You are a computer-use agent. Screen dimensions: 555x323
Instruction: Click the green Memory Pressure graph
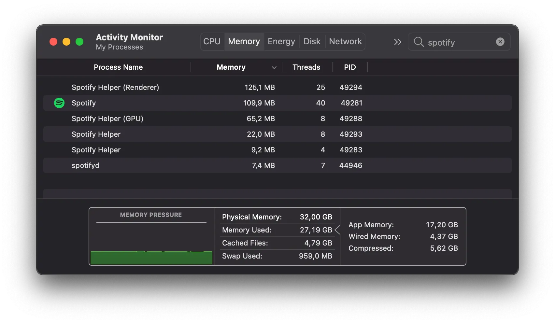(x=151, y=258)
